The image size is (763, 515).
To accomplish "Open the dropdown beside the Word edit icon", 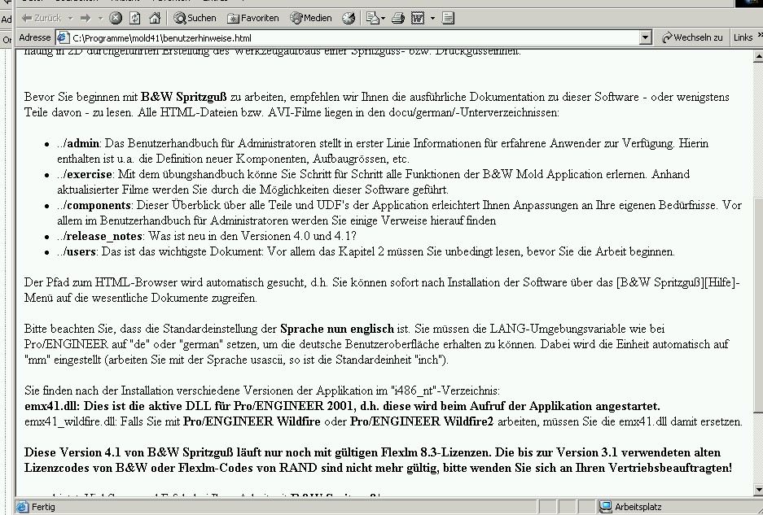I will coord(432,19).
